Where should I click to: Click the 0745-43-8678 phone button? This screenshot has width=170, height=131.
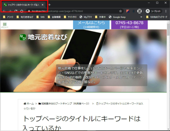[x=129, y=25]
